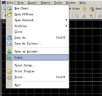Screen dimensions: 102x96
Task: Open the Window menu
Action: [x=71, y=3]
